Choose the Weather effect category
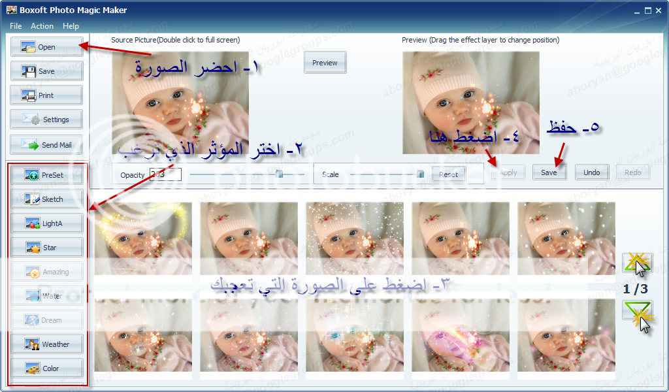The width and height of the screenshot is (669, 392). pyautogui.click(x=46, y=344)
